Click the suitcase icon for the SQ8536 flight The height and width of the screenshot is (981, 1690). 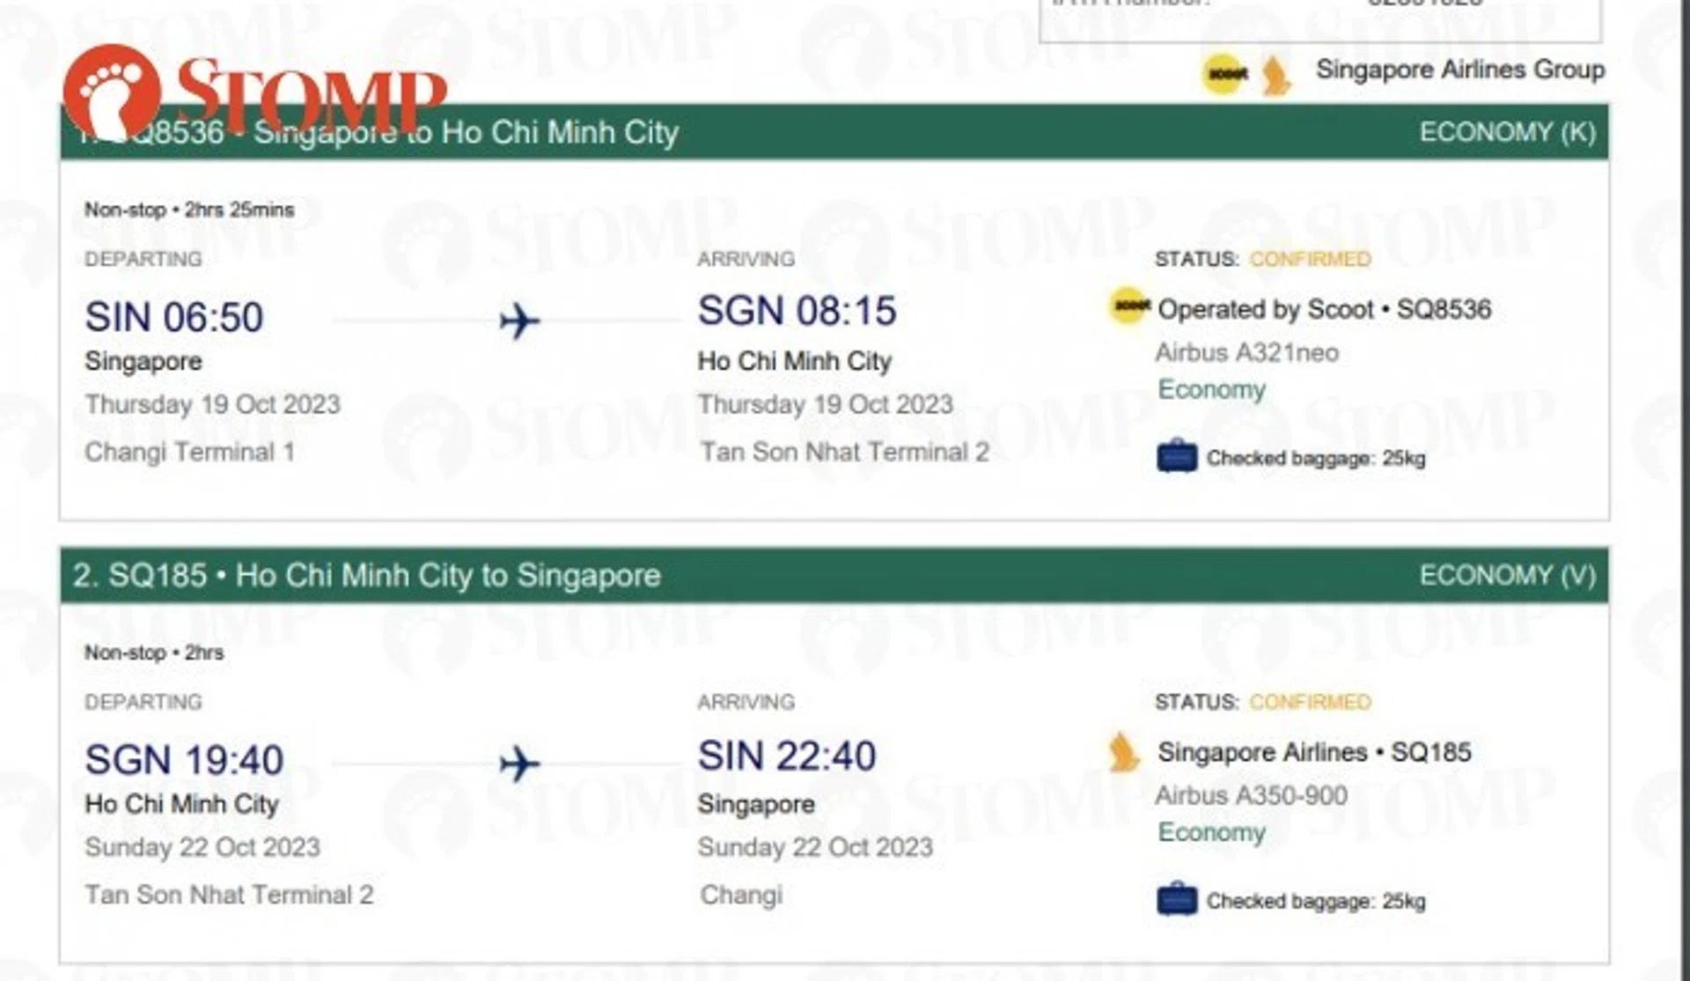[1177, 457]
